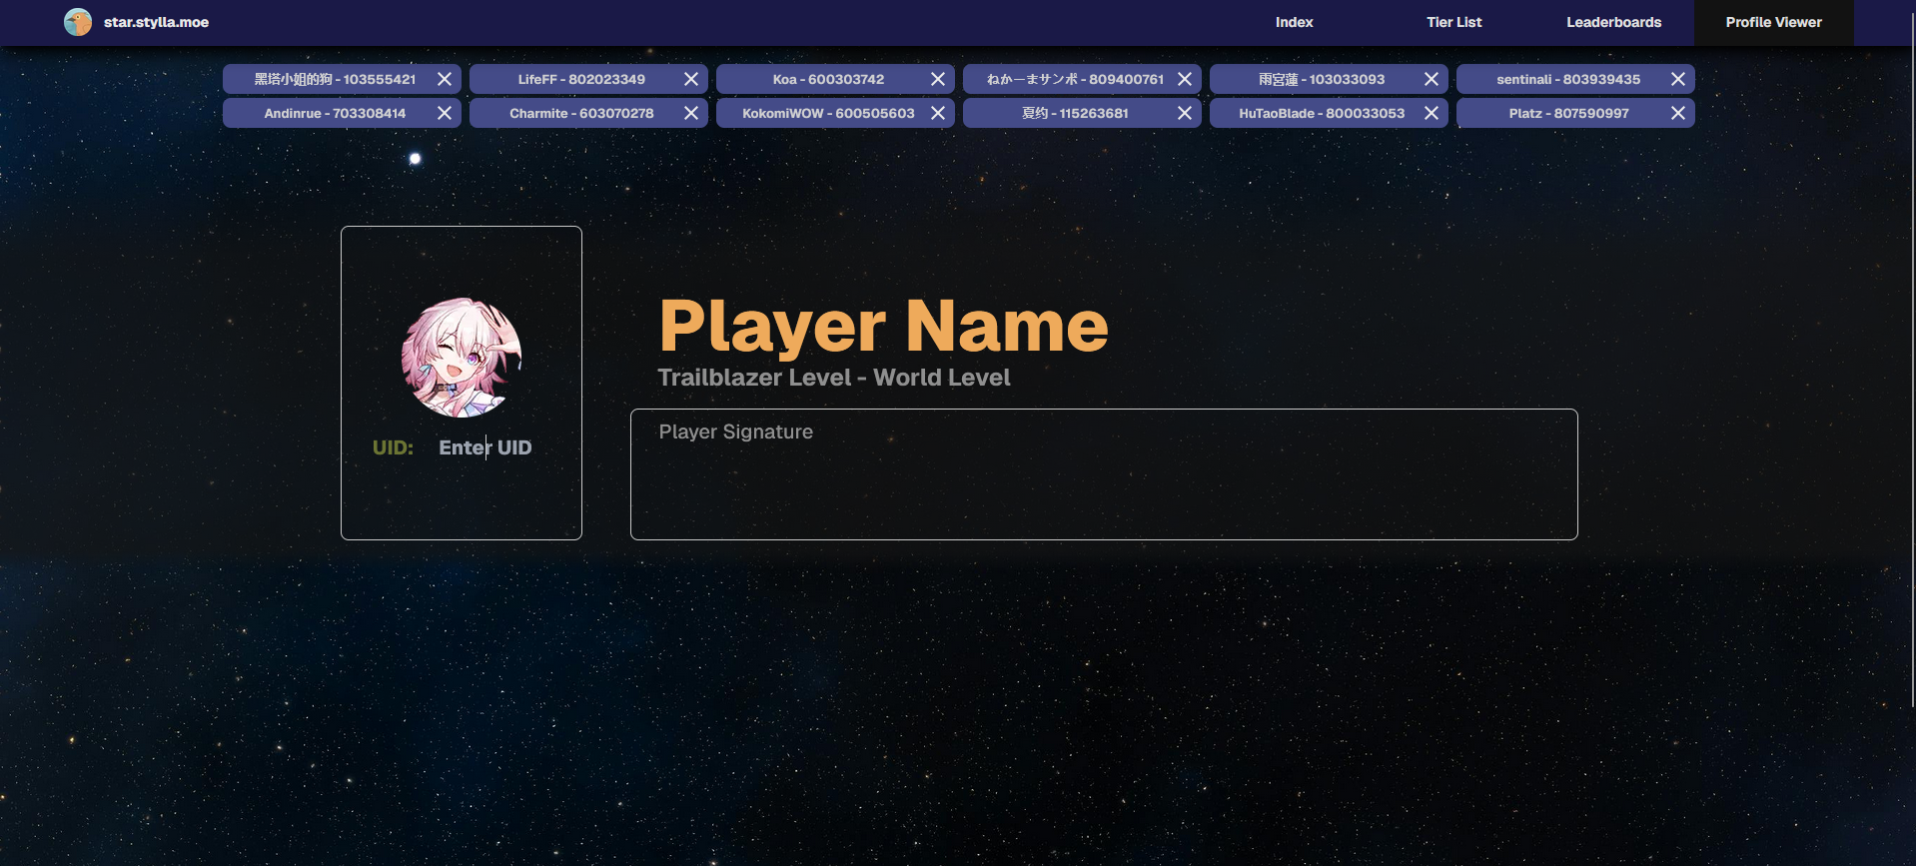Screen dimensions: 1916x866
Task: Remove the Koa - 600303742 chip
Action: click(x=937, y=79)
